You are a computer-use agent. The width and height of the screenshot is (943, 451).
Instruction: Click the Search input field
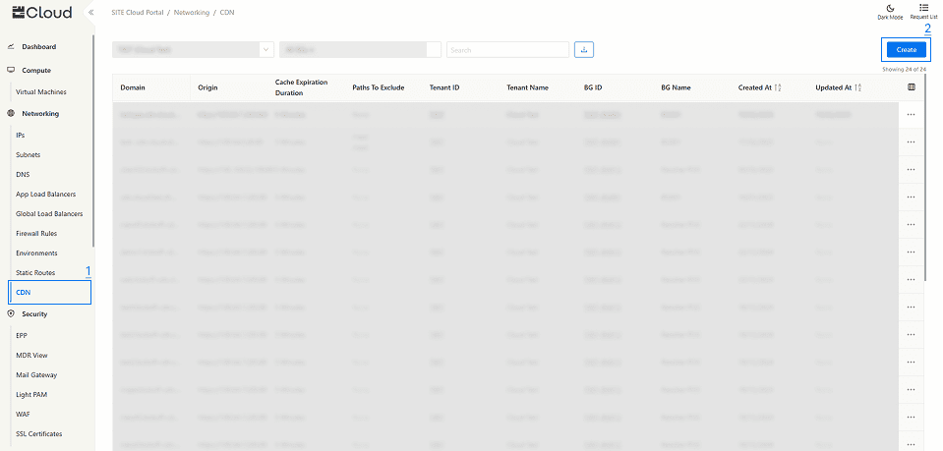coord(507,49)
